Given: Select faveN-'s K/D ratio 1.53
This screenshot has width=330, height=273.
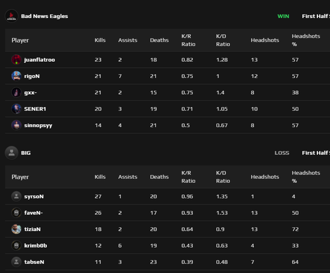Looking at the screenshot, I should [222, 213].
